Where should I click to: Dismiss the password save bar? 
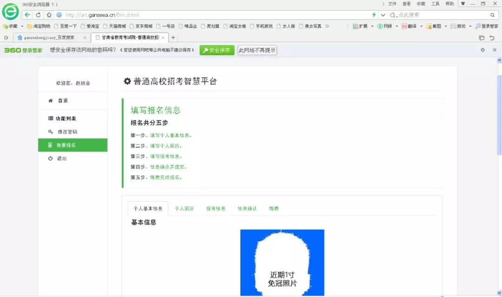[495, 50]
